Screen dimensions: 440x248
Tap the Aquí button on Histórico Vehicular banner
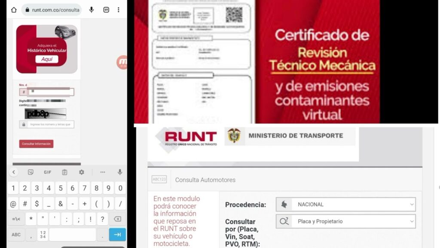[47, 59]
